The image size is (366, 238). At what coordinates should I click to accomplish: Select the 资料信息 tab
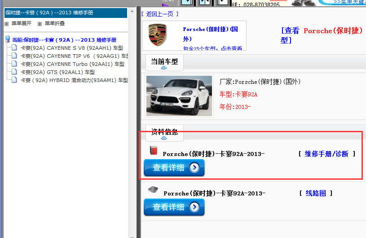(164, 133)
